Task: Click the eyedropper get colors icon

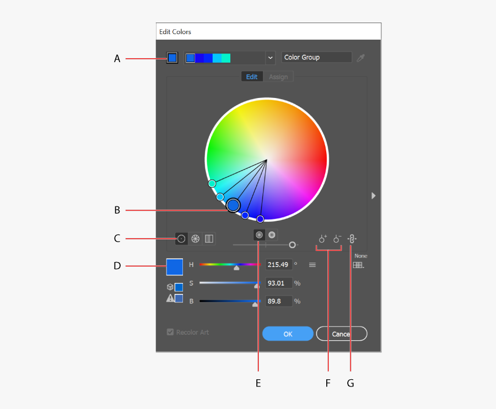Action: (361, 57)
